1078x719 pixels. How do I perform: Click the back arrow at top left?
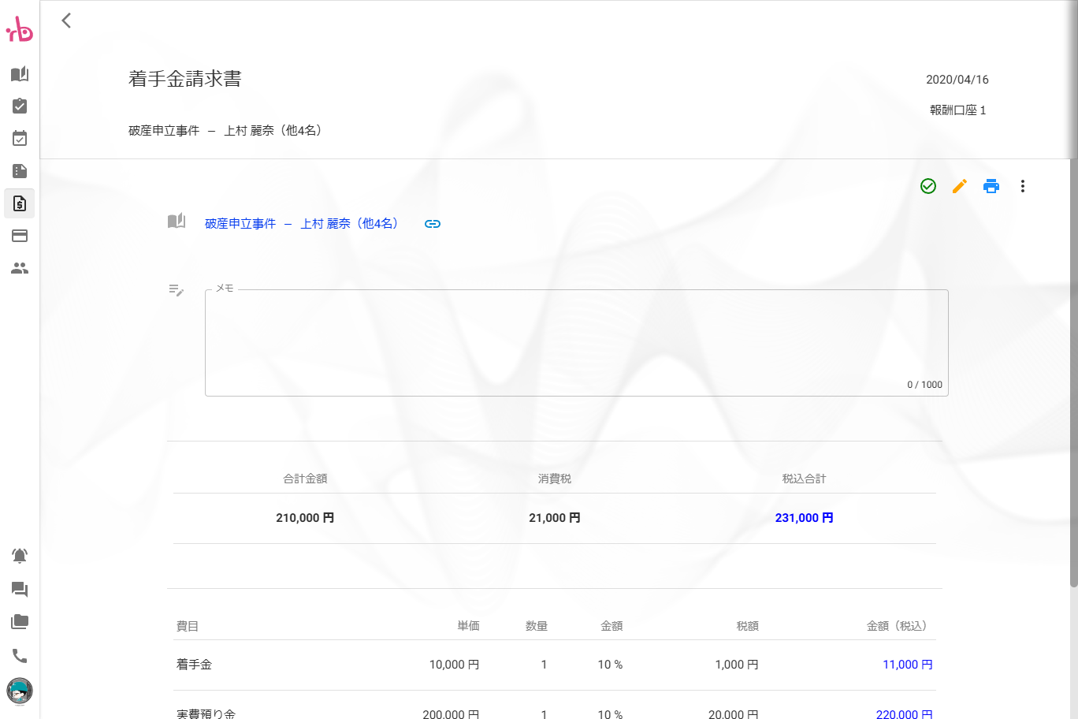pyautogui.click(x=67, y=20)
